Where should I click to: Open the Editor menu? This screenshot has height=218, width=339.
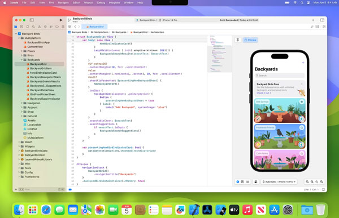76,3
